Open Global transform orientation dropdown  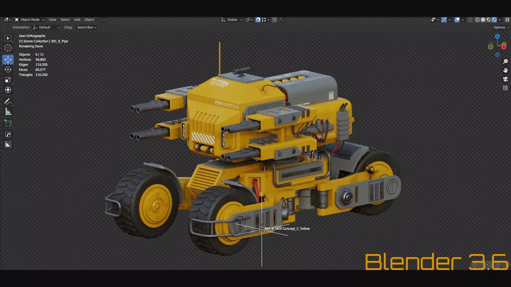click(x=232, y=20)
